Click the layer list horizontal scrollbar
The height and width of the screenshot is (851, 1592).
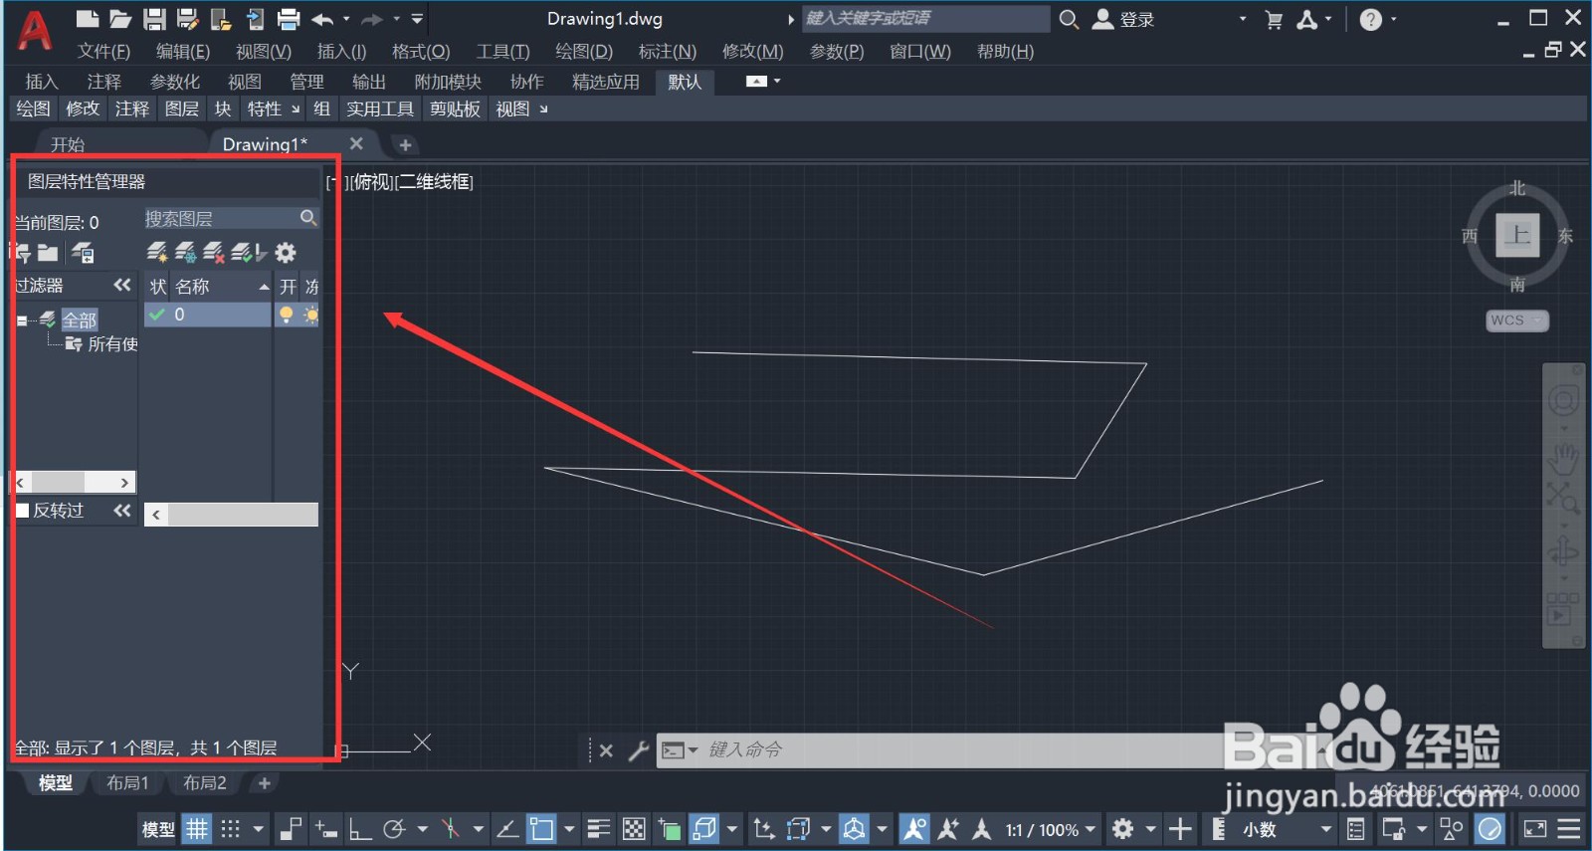[x=232, y=515]
